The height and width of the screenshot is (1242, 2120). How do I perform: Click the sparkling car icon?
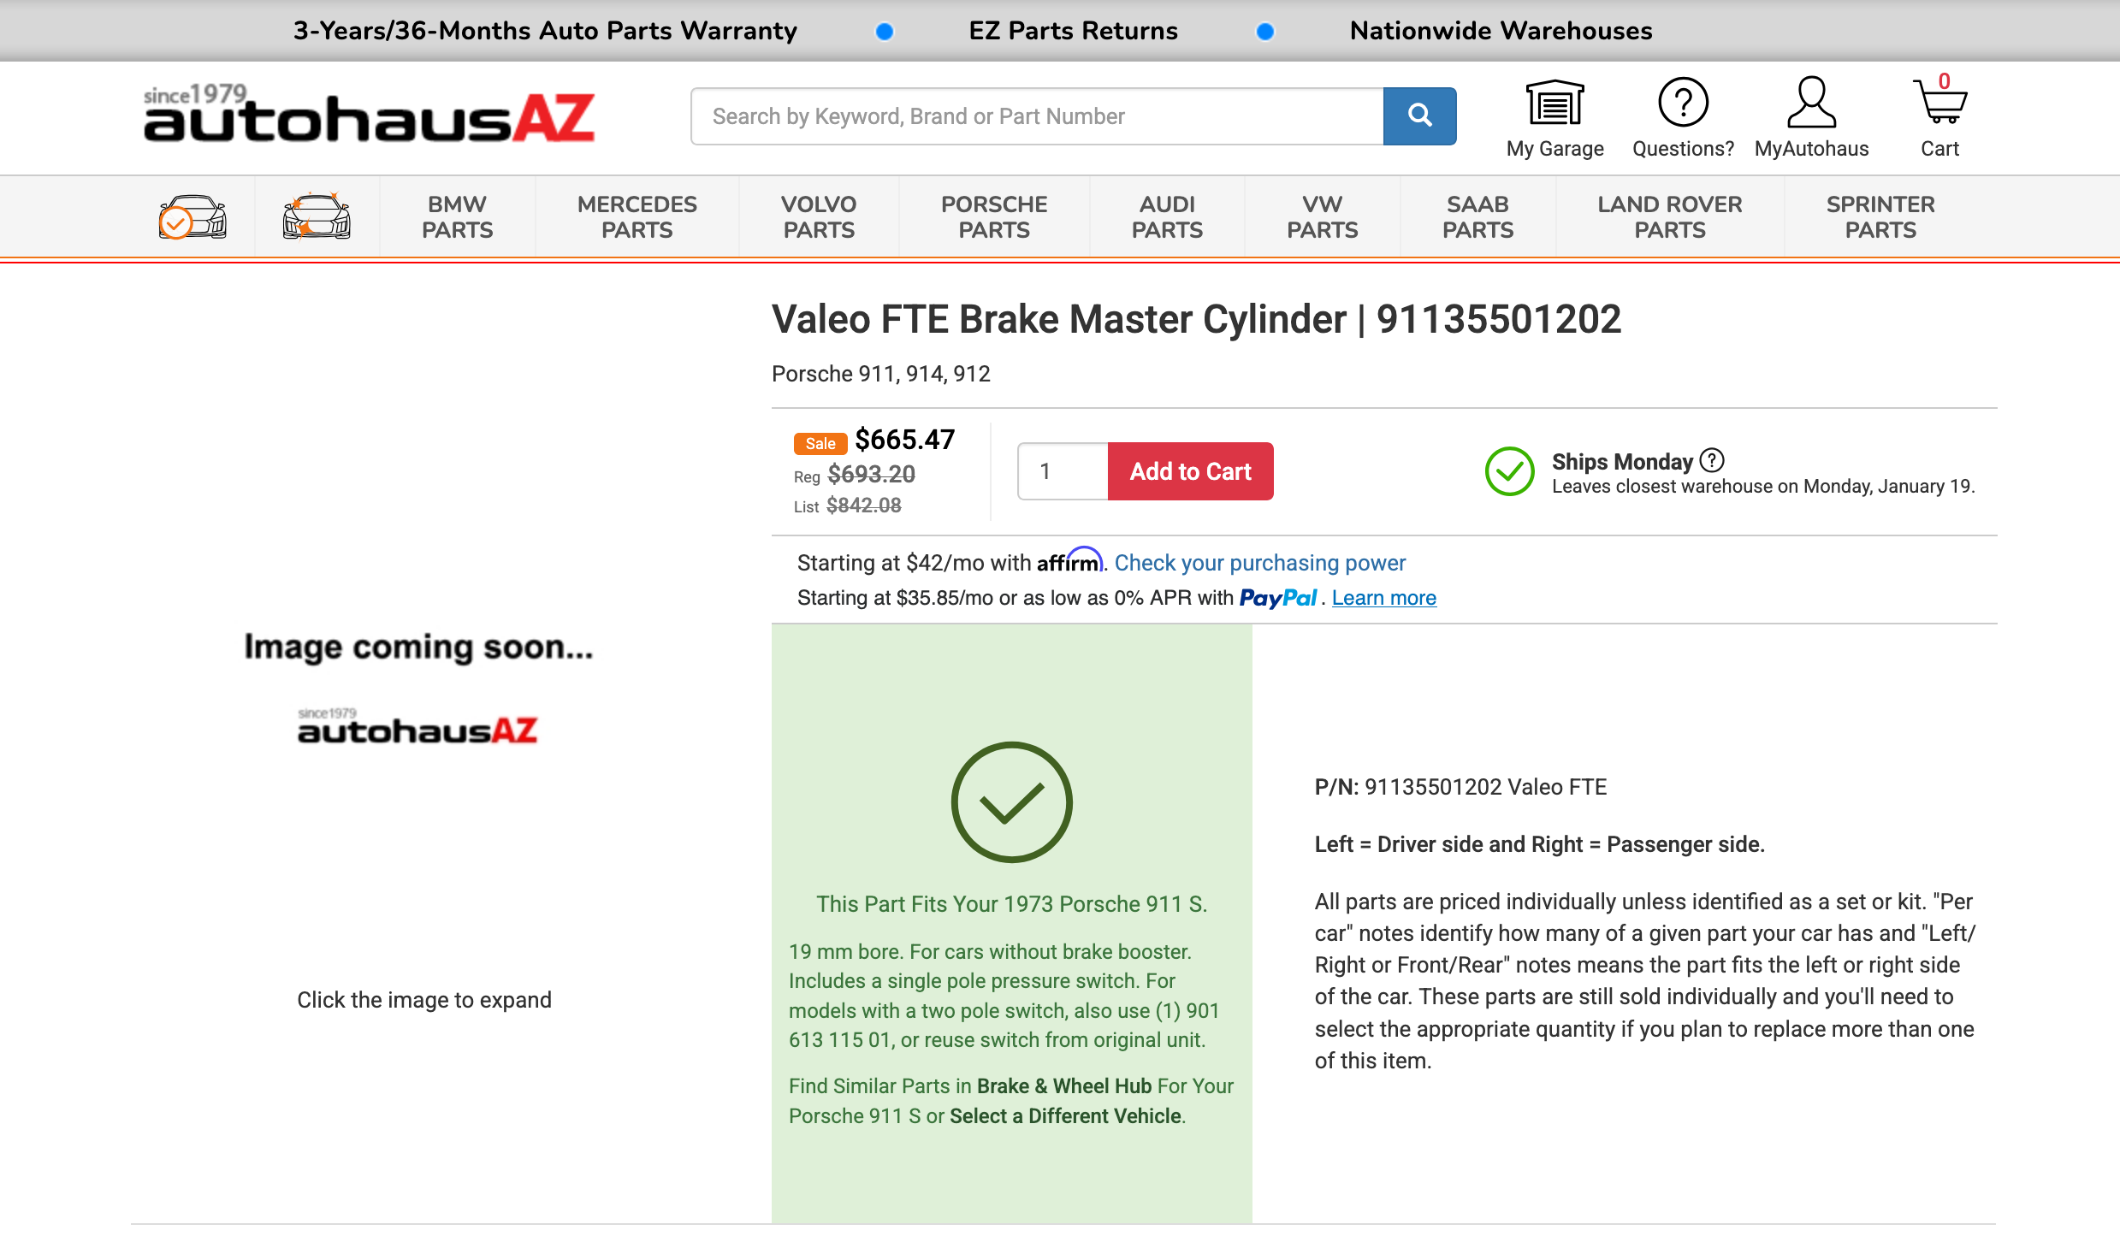[317, 216]
